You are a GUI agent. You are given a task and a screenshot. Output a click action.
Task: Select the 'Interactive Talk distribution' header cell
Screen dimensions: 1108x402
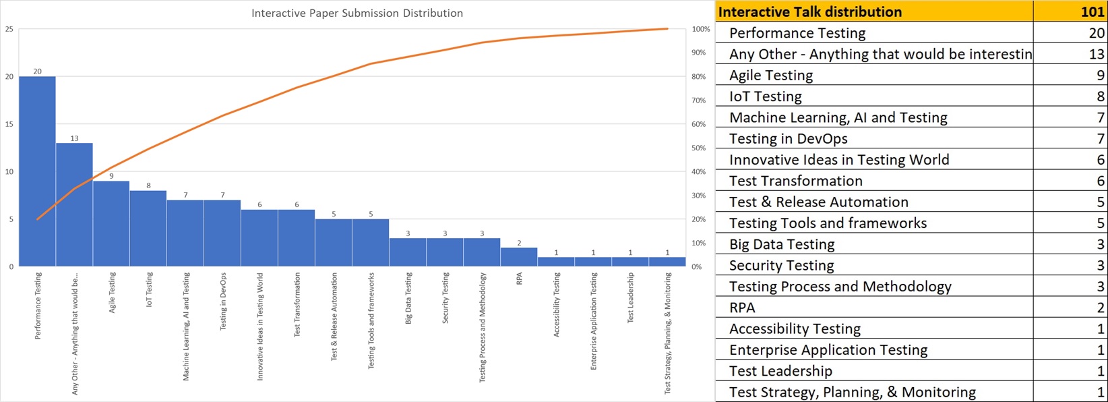809,11
